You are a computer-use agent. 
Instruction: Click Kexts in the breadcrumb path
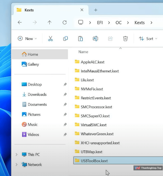[x=139, y=23]
